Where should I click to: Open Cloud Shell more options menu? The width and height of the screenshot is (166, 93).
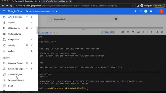pos(143,32)
